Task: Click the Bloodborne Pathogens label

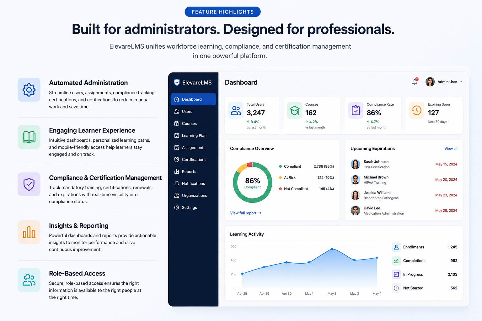Action: (381, 198)
